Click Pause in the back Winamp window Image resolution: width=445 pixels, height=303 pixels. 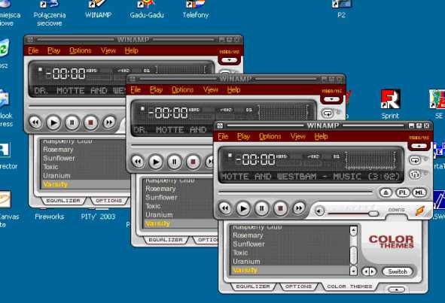[72, 123]
